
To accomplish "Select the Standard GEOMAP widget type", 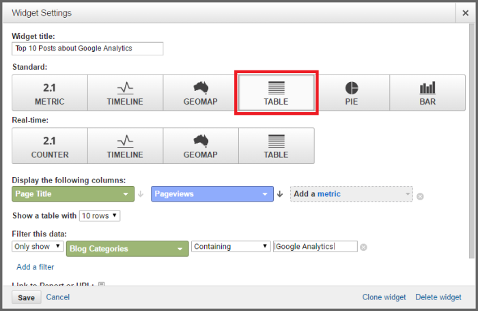I will click(201, 92).
